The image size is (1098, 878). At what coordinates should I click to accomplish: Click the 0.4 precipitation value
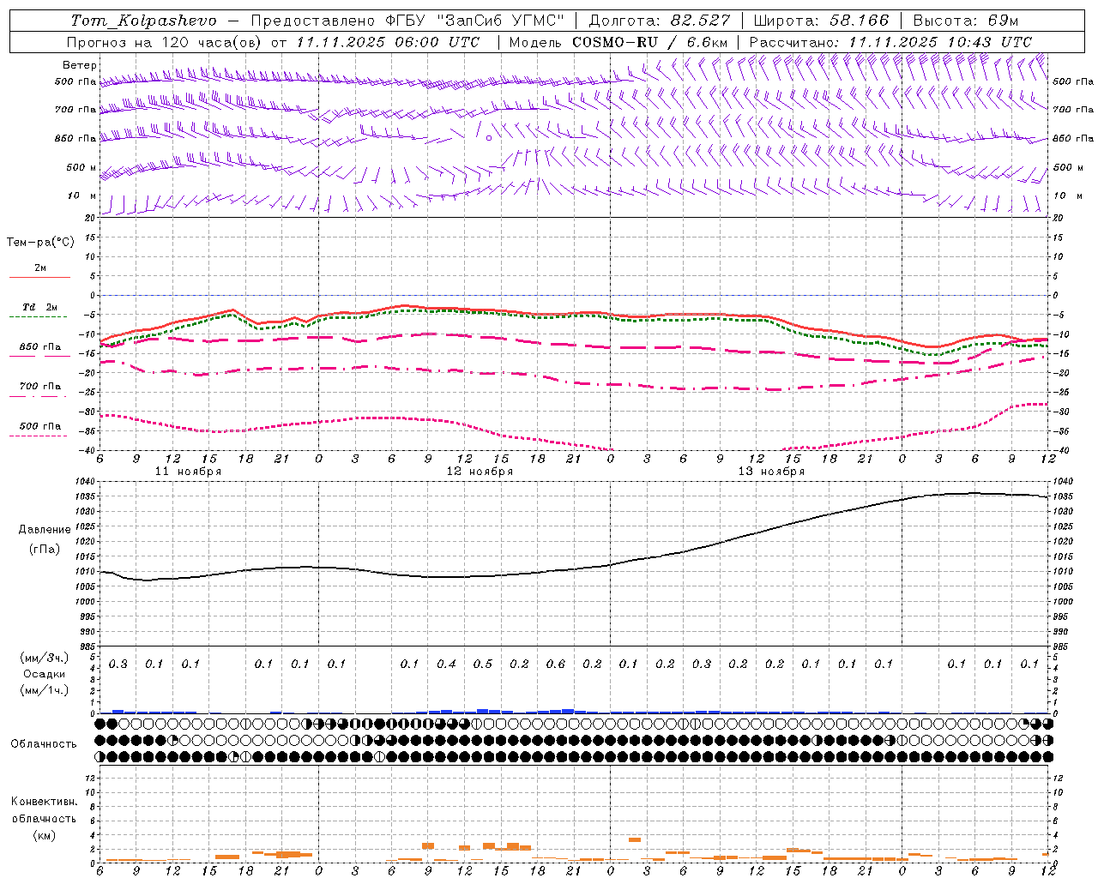[x=446, y=665]
